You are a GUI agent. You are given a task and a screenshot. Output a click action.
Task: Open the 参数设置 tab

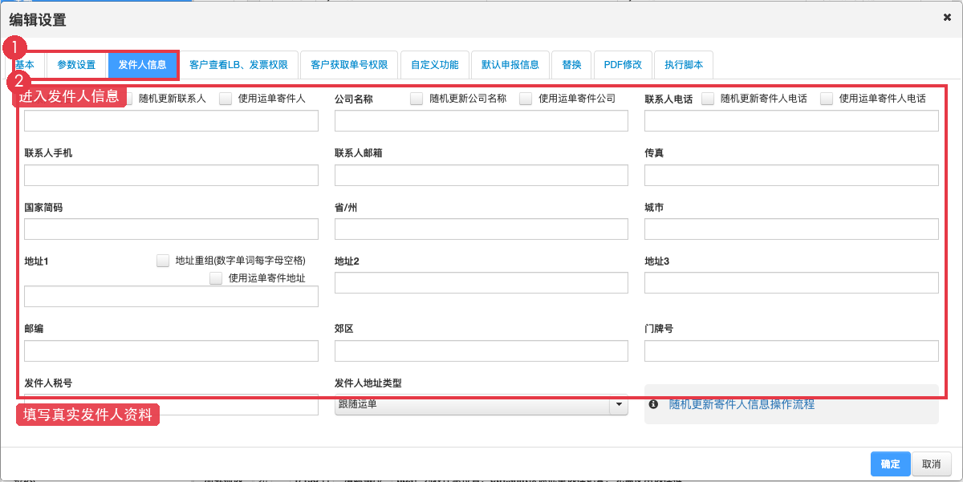click(x=76, y=65)
